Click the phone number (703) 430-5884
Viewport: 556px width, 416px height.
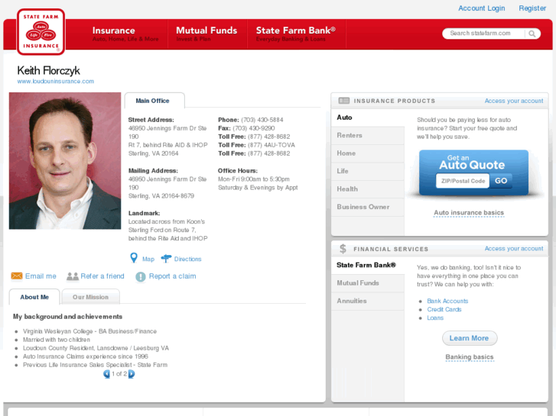point(262,120)
